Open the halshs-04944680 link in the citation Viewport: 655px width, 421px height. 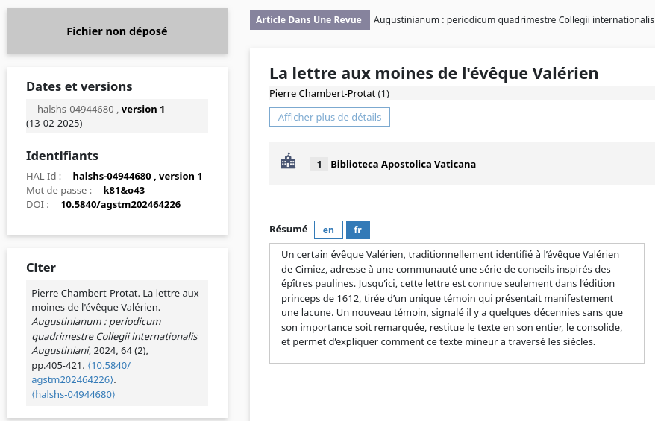74,394
